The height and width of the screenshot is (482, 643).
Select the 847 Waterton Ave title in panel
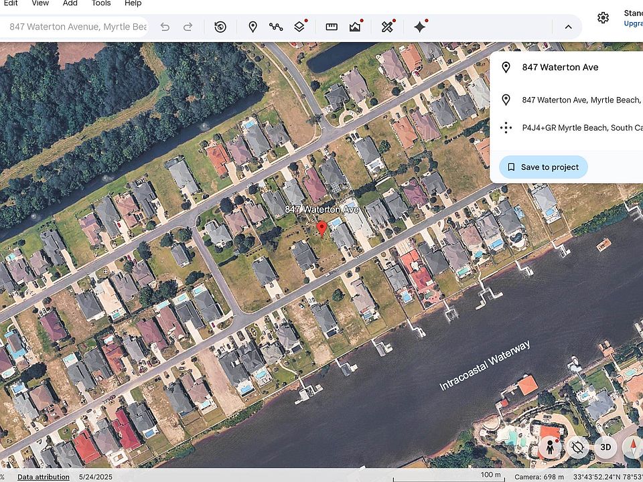(x=560, y=68)
